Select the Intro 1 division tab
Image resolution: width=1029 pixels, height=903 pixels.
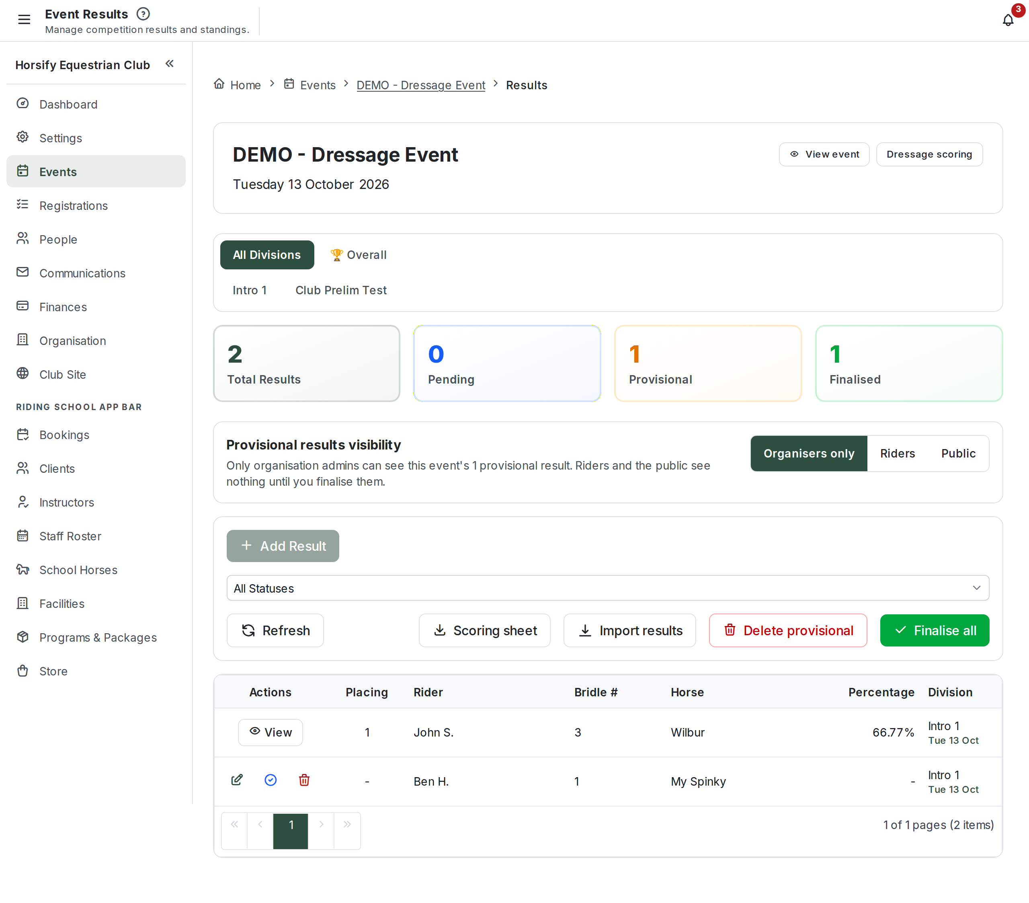tap(250, 290)
